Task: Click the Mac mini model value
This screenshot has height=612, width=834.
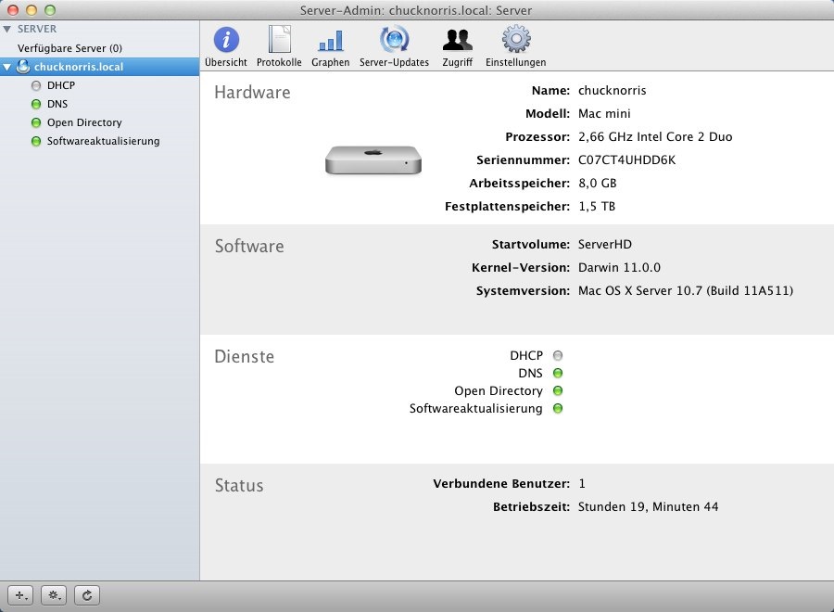Action: [604, 113]
